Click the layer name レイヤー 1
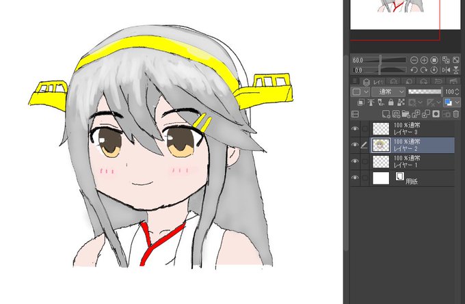The image size is (465, 304). point(406,165)
